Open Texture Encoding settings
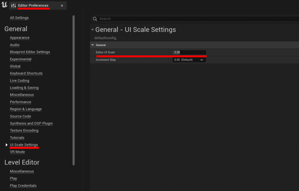 (24, 130)
